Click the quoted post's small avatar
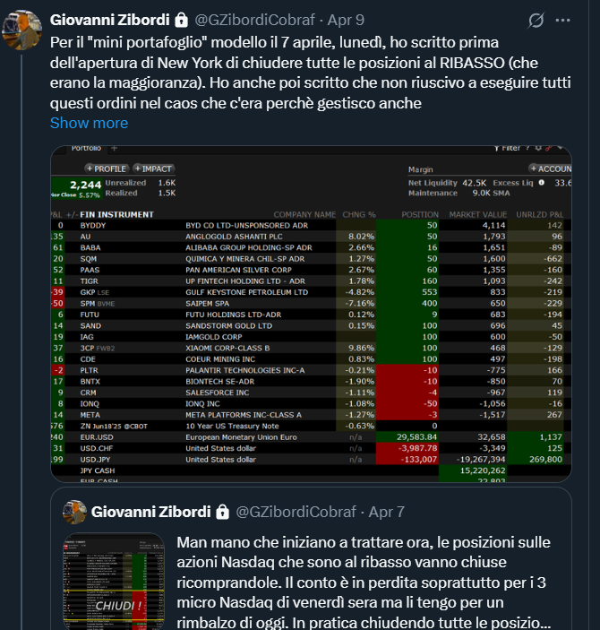The width and height of the screenshot is (600, 630). 73,512
